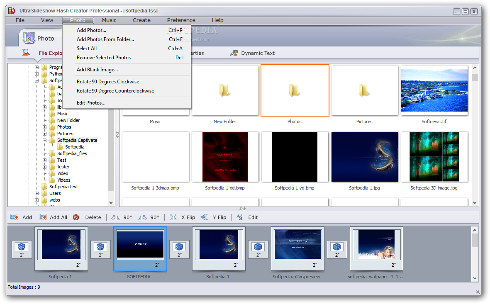Screen dimensions: 490x304
Task: Click the Edit button label
Action: (x=253, y=217)
